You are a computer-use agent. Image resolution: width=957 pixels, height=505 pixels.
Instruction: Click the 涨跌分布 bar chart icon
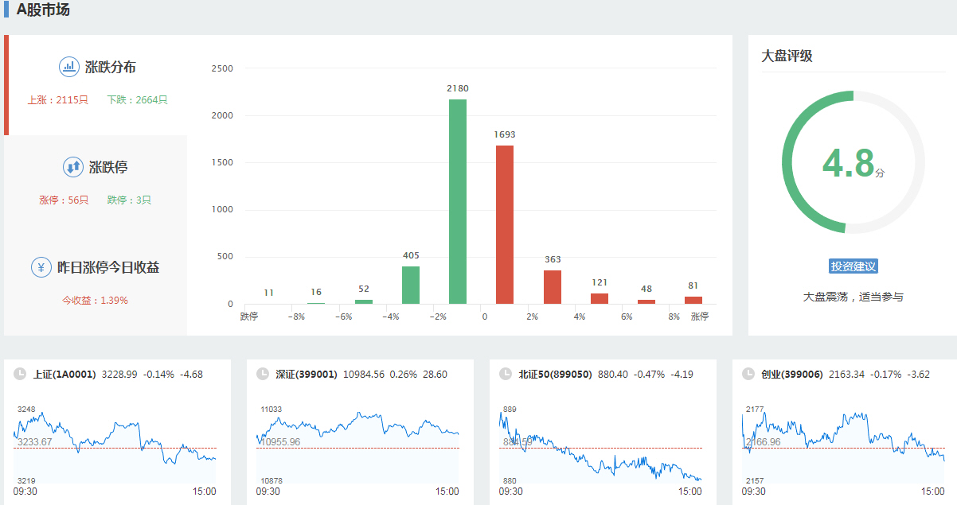coord(69,67)
